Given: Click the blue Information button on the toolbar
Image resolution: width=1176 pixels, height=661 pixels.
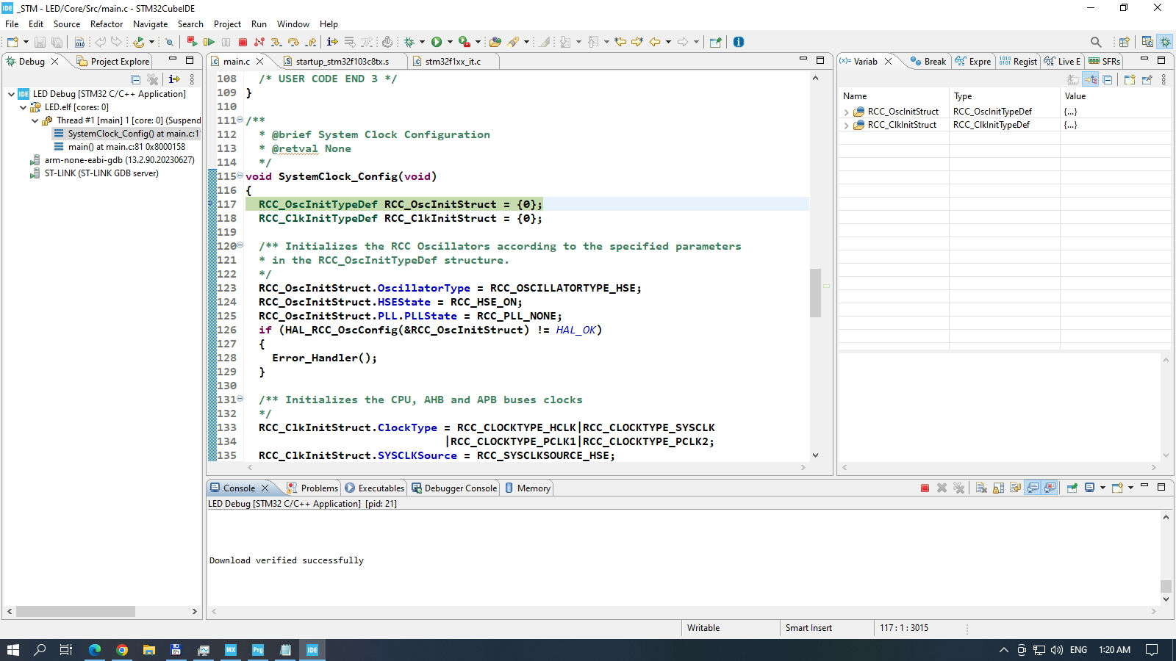Looking at the screenshot, I should pyautogui.click(x=738, y=42).
